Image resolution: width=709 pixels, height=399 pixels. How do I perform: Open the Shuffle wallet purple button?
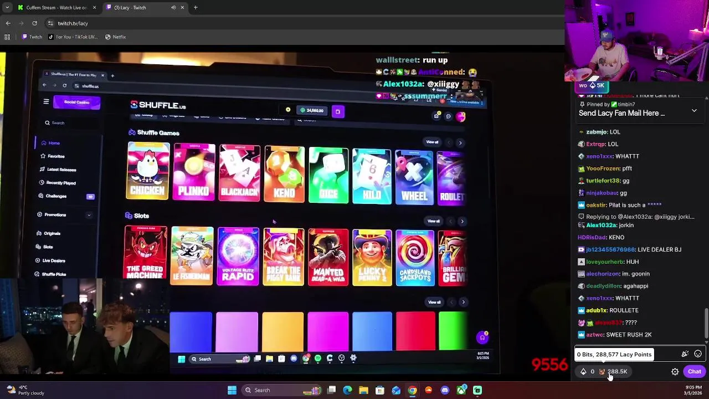[x=338, y=111]
